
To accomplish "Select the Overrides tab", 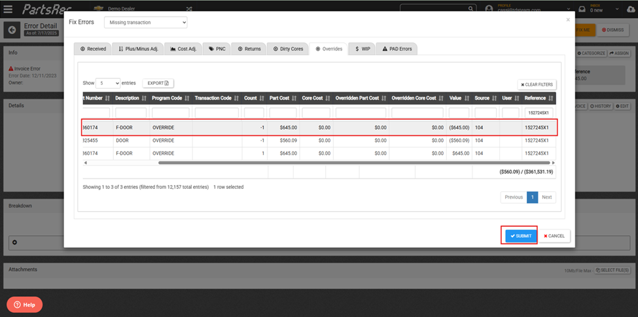I will click(x=328, y=49).
